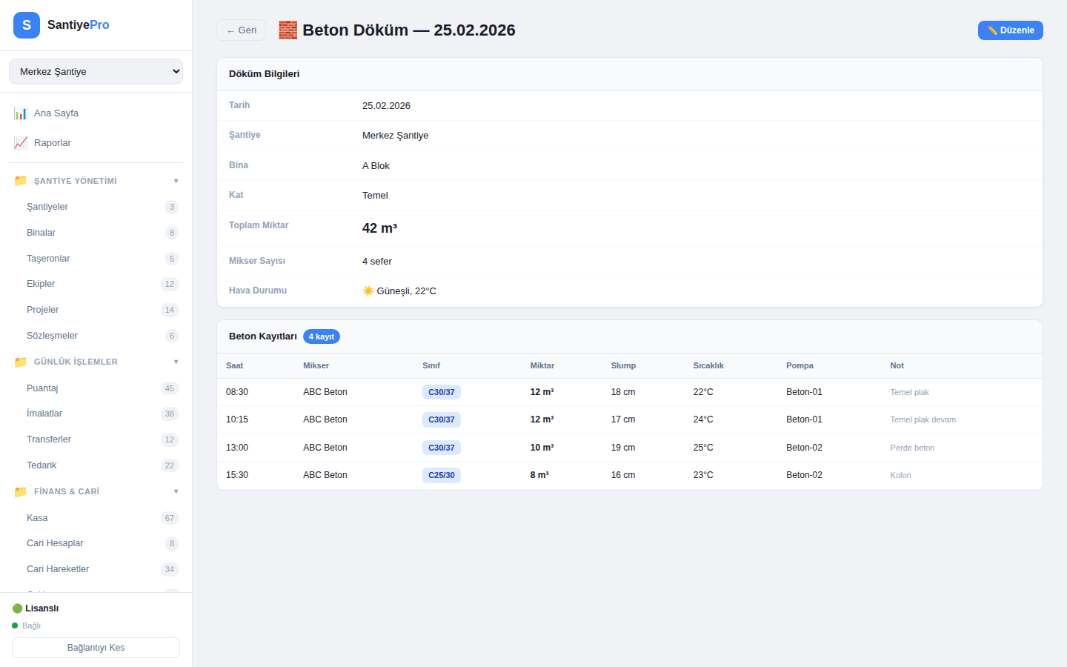Click the Günlük İşlemler folder icon
1067x667 pixels.
(x=21, y=362)
